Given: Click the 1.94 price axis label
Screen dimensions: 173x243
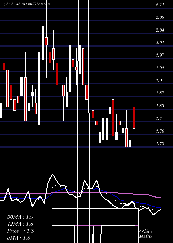Looking at the screenshot, I should 160,68.
